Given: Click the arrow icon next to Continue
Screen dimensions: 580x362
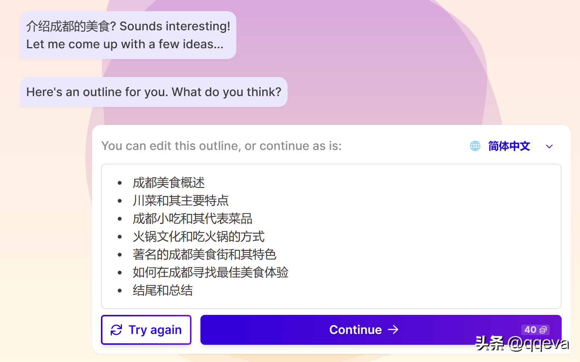Looking at the screenshot, I should [x=393, y=329].
